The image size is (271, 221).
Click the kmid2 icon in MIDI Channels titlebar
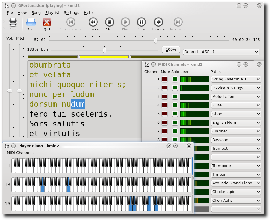147,65
